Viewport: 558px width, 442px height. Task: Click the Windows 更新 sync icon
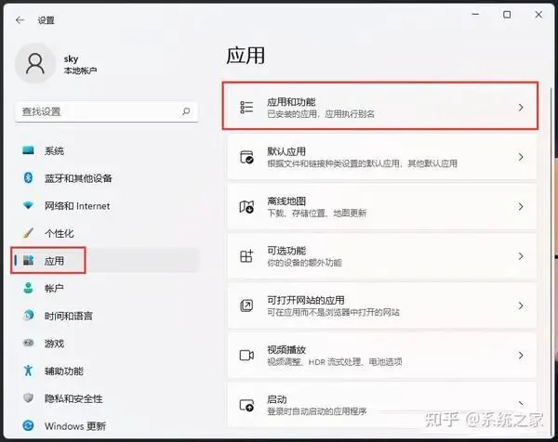[28, 425]
